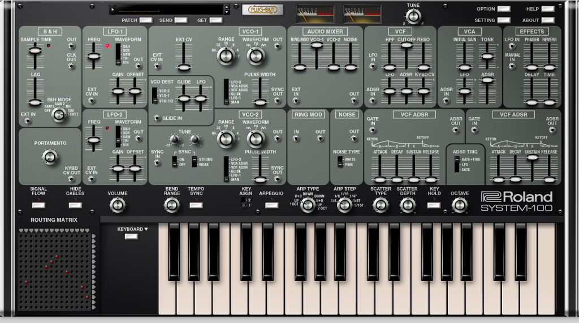The image size is (579, 323).
Task: Click the OPTION button
Action: point(504,9)
